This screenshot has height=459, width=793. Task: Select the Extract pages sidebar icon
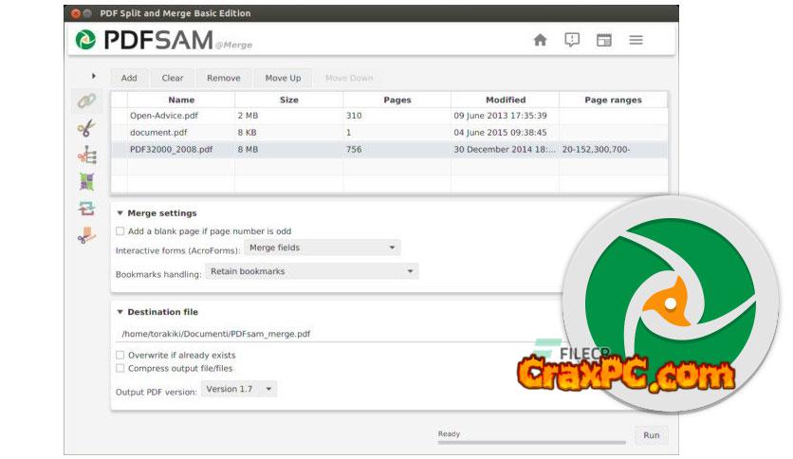click(87, 236)
